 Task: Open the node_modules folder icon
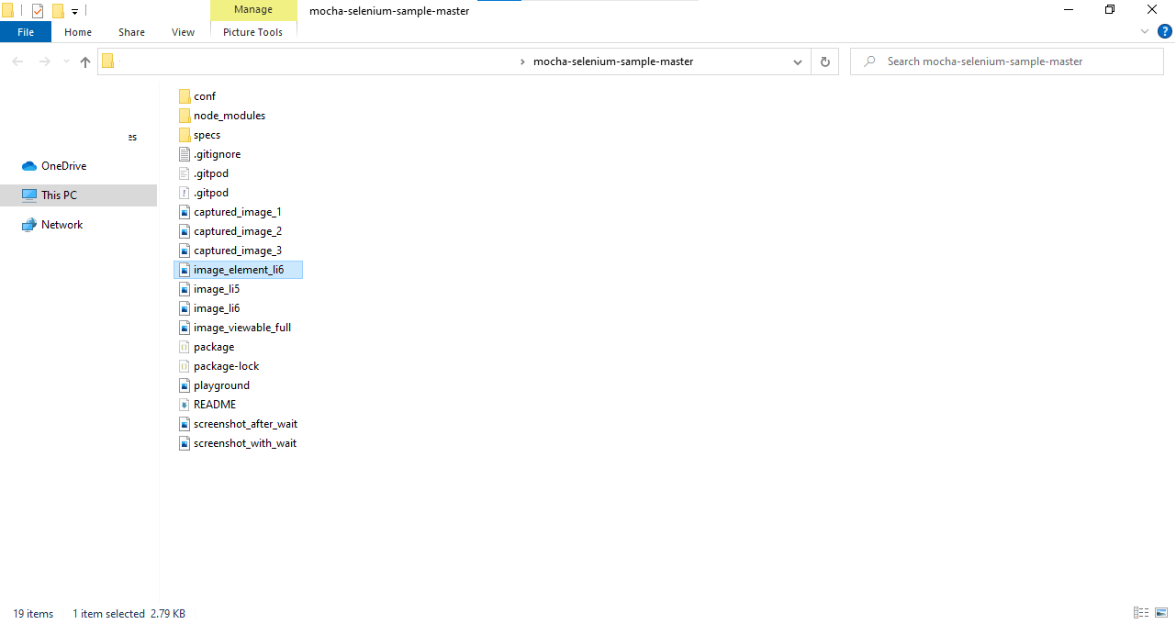tap(185, 116)
